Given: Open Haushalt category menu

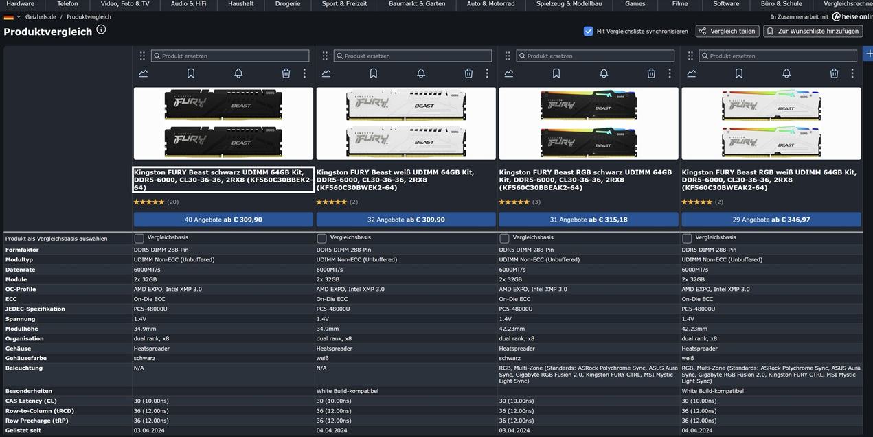Looking at the screenshot, I should pyautogui.click(x=241, y=4).
